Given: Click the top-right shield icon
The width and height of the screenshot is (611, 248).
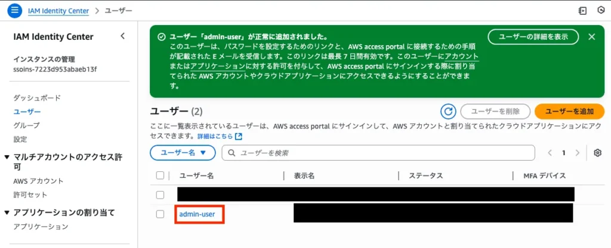Looking at the screenshot, I should click(598, 11).
